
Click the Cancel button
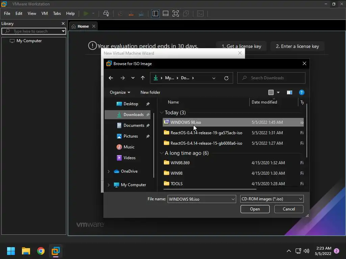(289, 209)
